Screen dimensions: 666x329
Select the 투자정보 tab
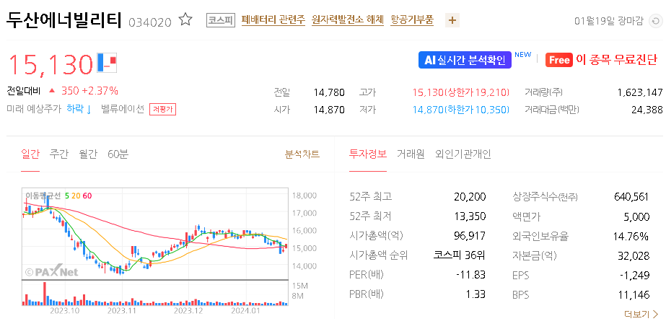click(368, 154)
